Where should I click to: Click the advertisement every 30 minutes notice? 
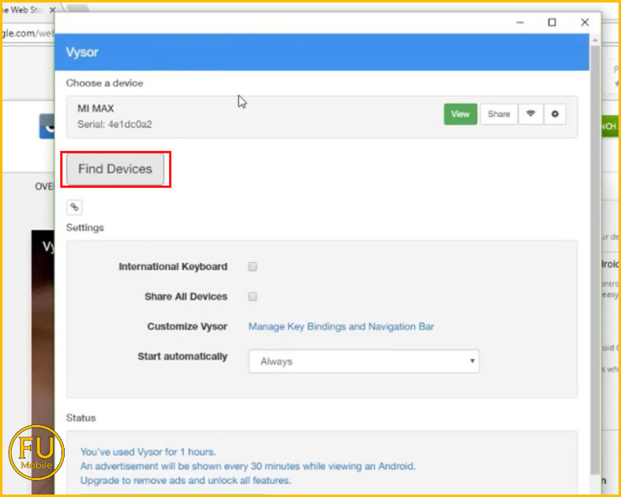pyautogui.click(x=248, y=466)
